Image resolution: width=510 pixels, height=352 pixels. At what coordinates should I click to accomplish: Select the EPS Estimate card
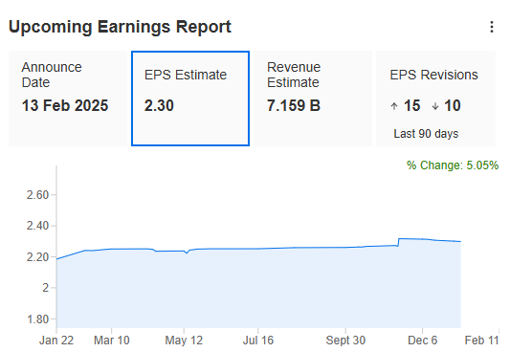click(190, 99)
